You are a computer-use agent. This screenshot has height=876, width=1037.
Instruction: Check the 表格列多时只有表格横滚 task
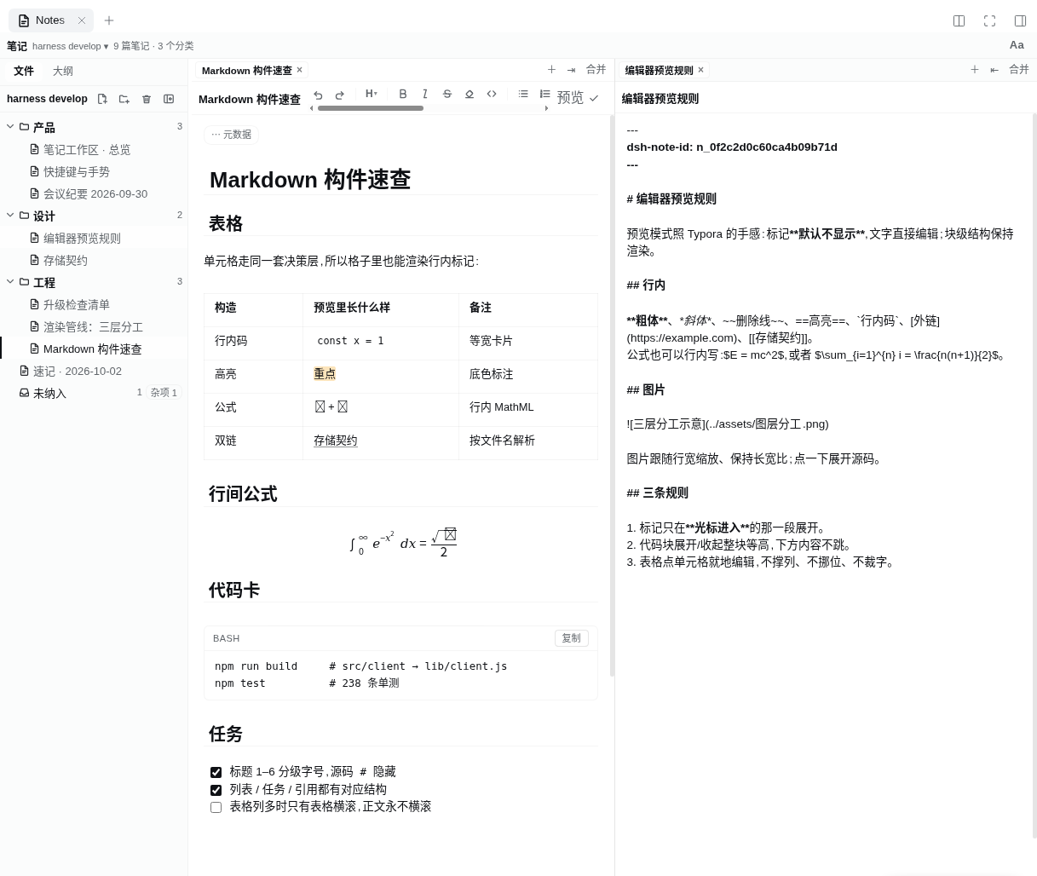pos(216,807)
